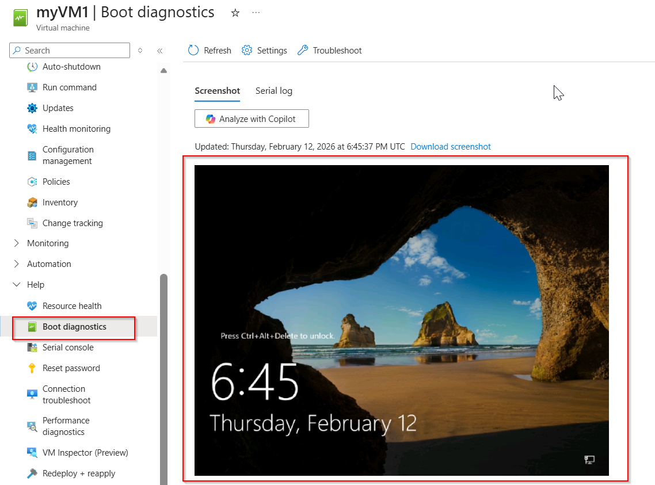The height and width of the screenshot is (485, 655).
Task: Focus the sidebar Search field
Action: pos(70,51)
